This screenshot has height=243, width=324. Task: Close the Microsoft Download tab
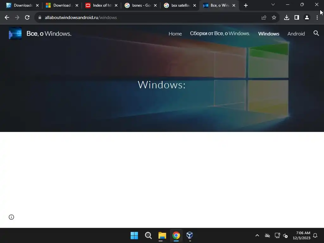click(x=77, y=6)
